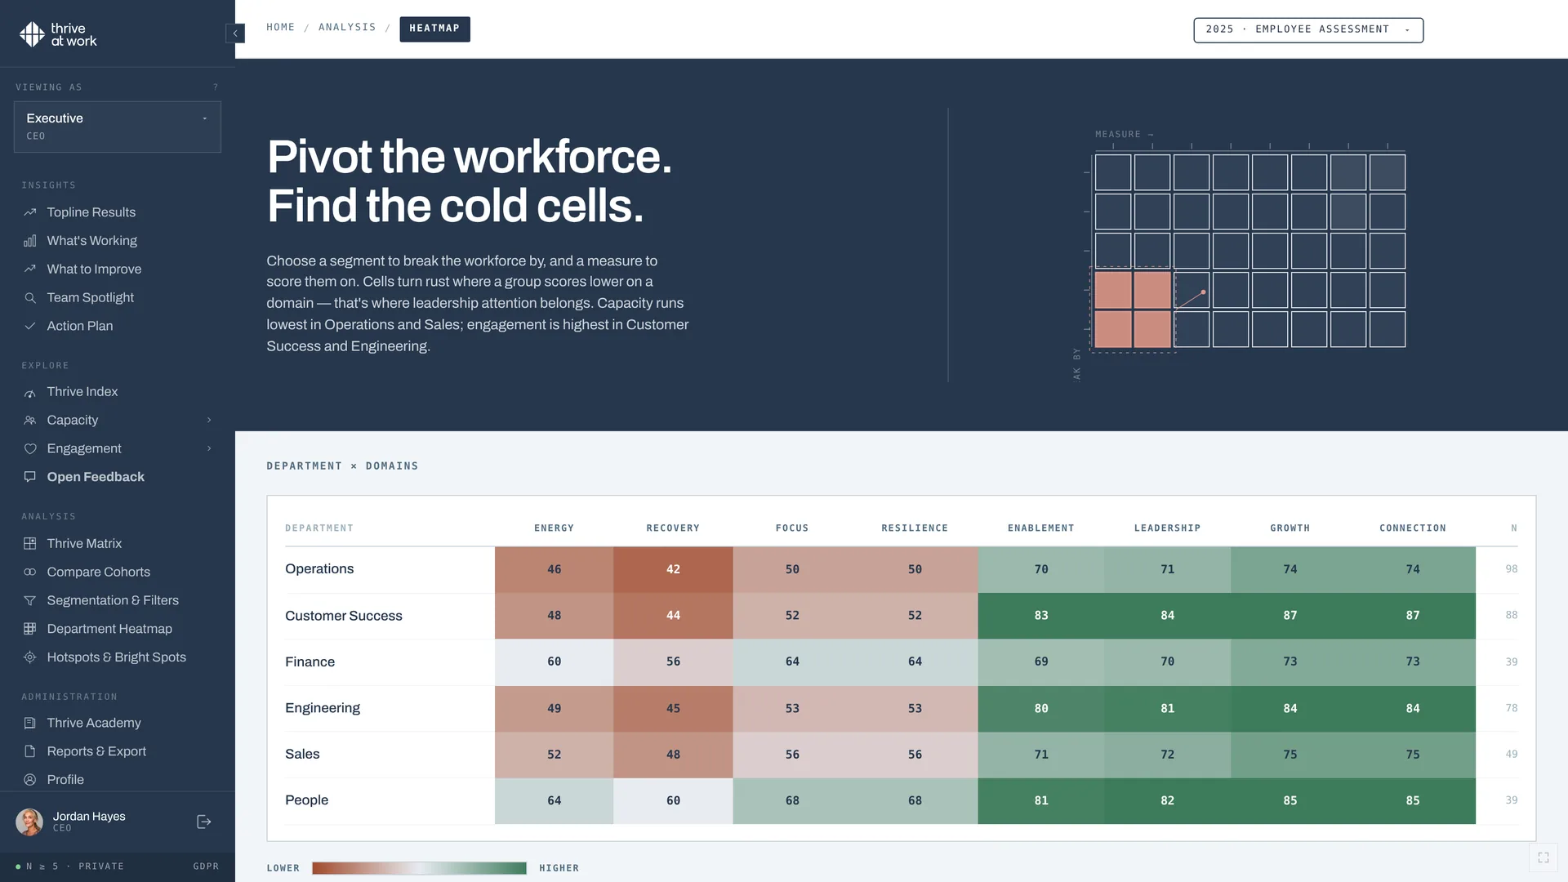Viewport: 1568px width, 882px height.
Task: Click the Customer Success Growth cell 87
Action: pyautogui.click(x=1290, y=616)
